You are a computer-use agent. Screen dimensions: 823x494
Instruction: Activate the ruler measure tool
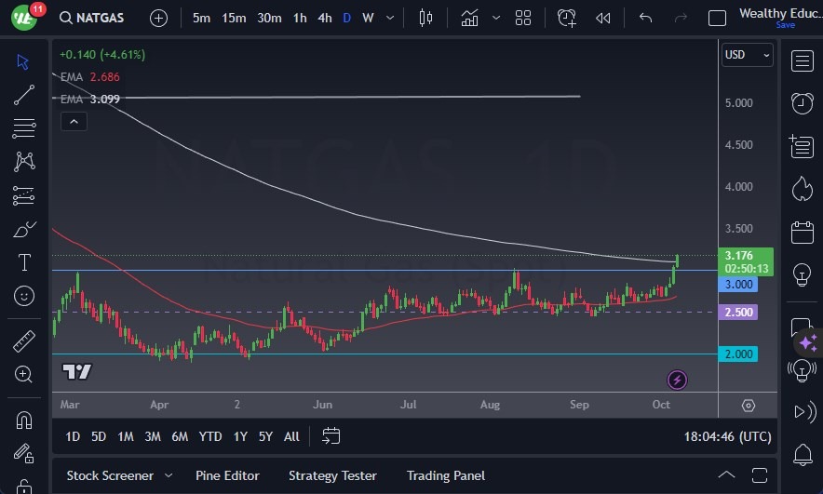(24, 340)
